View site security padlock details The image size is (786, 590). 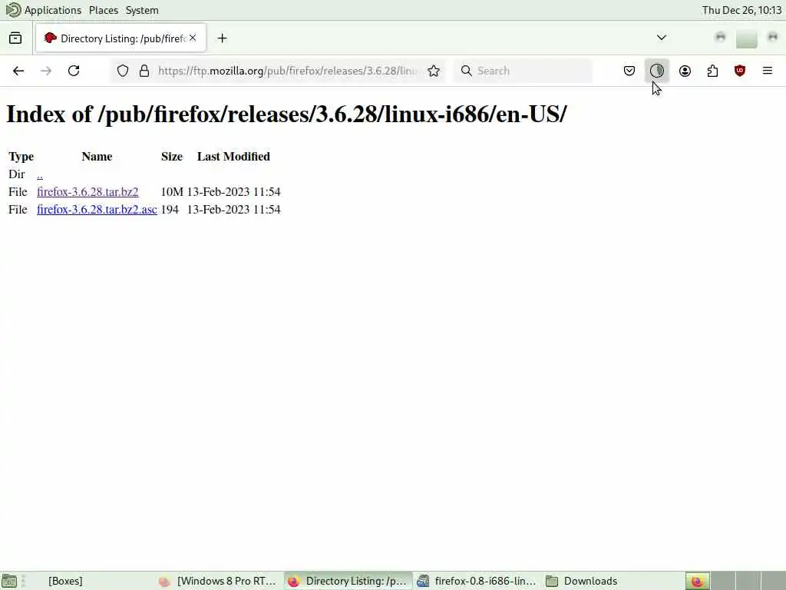click(x=144, y=71)
